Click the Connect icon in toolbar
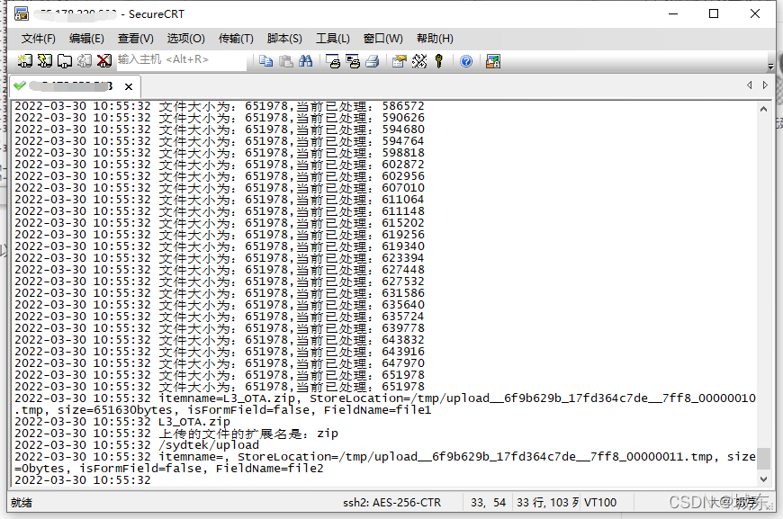Viewport: 783px width, 519px height. click(x=24, y=61)
